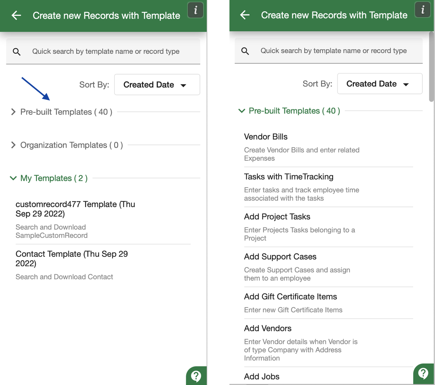Select the Add Gift Certificate Items template

[291, 297]
